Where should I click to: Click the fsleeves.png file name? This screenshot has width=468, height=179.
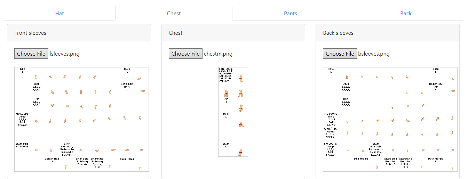coord(64,54)
